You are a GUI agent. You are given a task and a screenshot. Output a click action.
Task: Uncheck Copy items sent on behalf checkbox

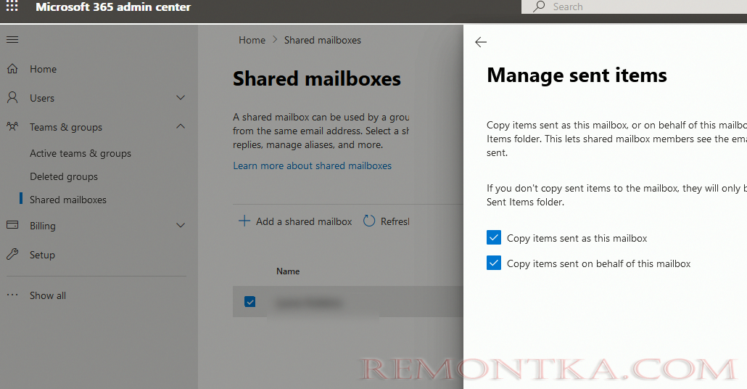coord(494,263)
